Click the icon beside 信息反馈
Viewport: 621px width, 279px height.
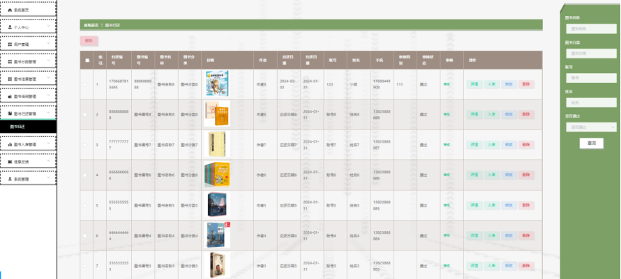[10, 161]
